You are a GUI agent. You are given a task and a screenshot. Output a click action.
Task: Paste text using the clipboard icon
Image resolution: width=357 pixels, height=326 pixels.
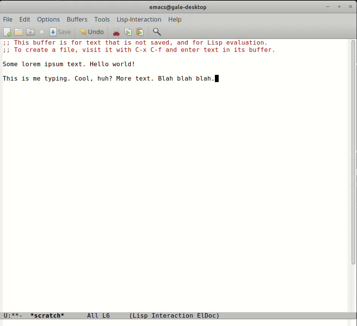pos(139,32)
